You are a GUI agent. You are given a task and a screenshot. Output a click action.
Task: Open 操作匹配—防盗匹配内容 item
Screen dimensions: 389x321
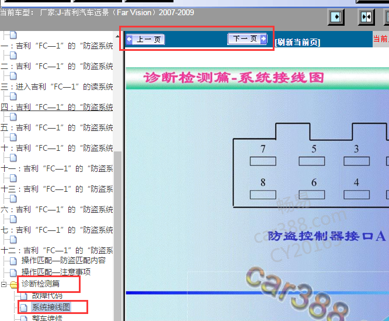[x=64, y=260]
